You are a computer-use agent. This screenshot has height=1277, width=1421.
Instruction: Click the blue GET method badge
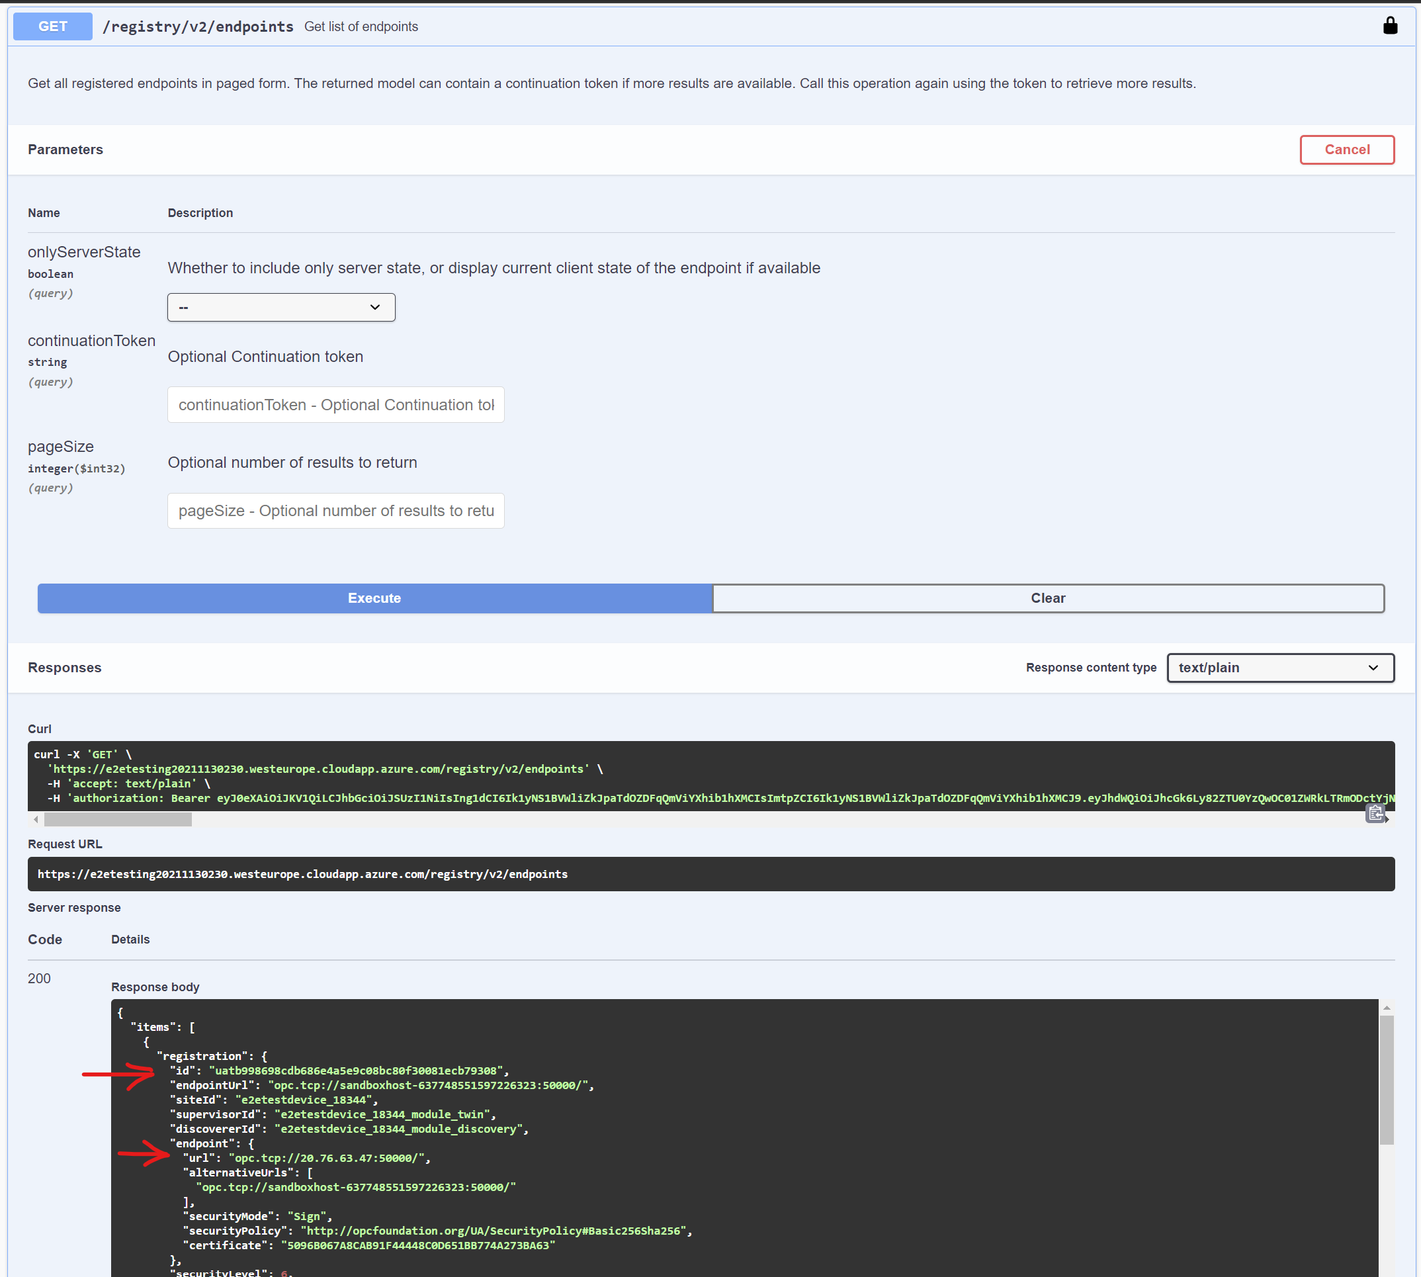(x=52, y=26)
